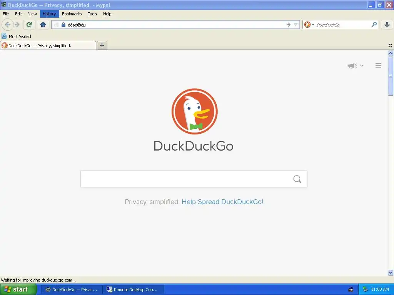Open the Help menu
The image size is (394, 295).
(x=107, y=14)
